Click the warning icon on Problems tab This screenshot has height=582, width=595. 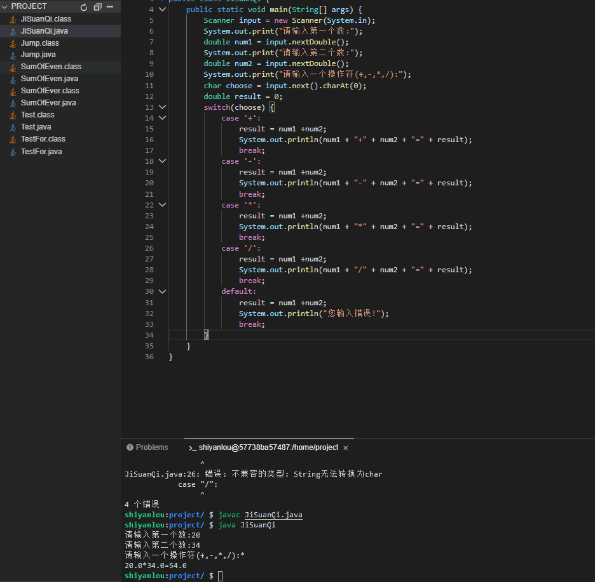click(130, 447)
